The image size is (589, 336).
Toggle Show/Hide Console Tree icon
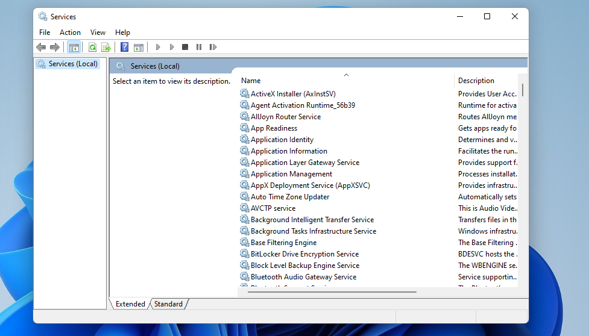(x=74, y=47)
